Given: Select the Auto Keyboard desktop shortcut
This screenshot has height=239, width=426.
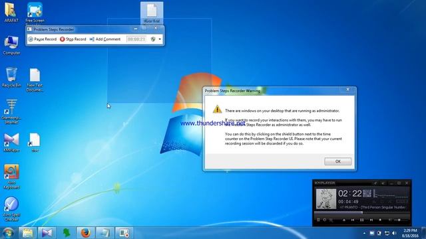Looking at the screenshot, I should point(11,177).
